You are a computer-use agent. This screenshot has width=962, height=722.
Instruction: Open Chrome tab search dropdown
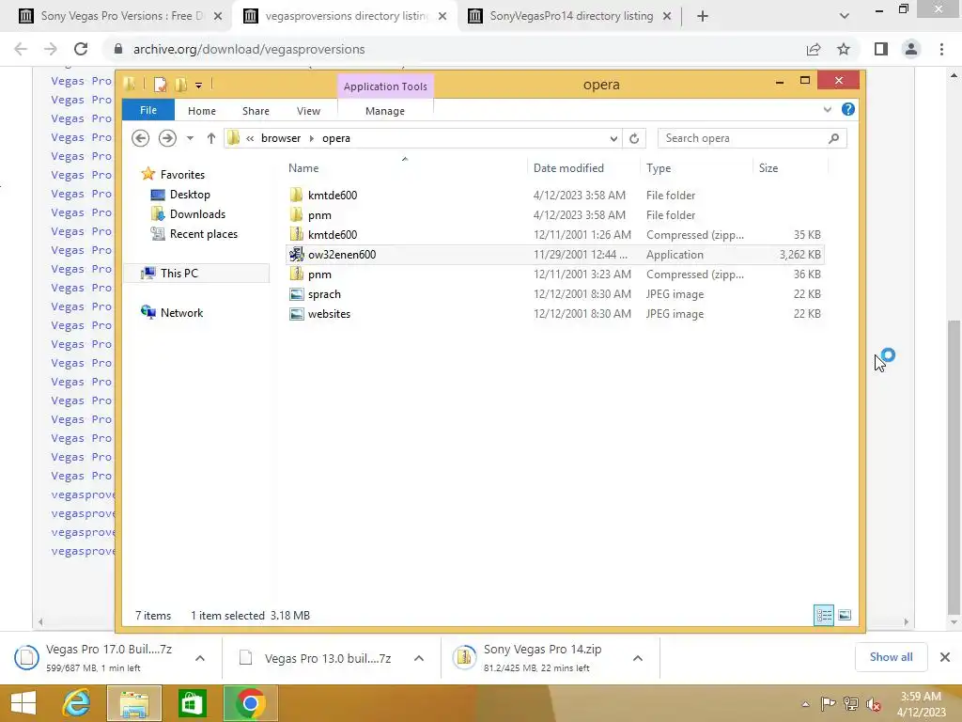(x=845, y=16)
